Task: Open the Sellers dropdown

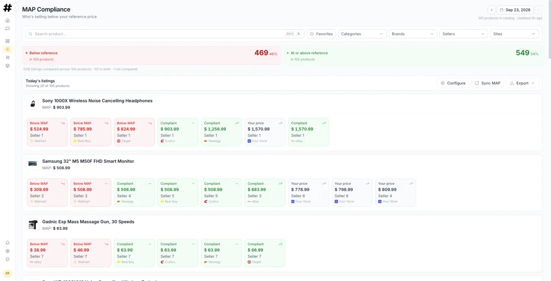Action: (x=464, y=34)
